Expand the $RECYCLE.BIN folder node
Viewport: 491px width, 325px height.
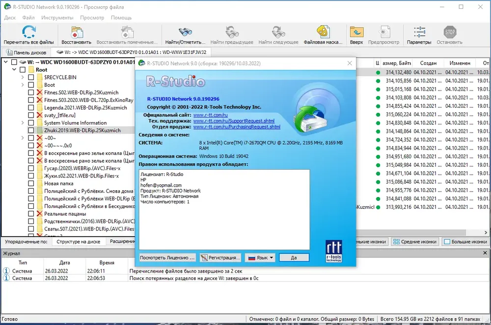coord(23,77)
